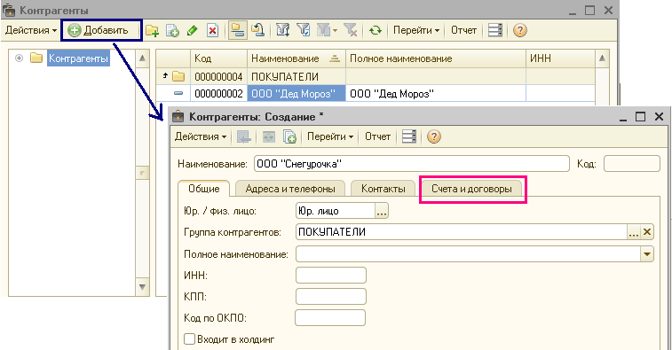Select Контрагенты folder in the tree
The width and height of the screenshot is (672, 350).
(x=78, y=58)
